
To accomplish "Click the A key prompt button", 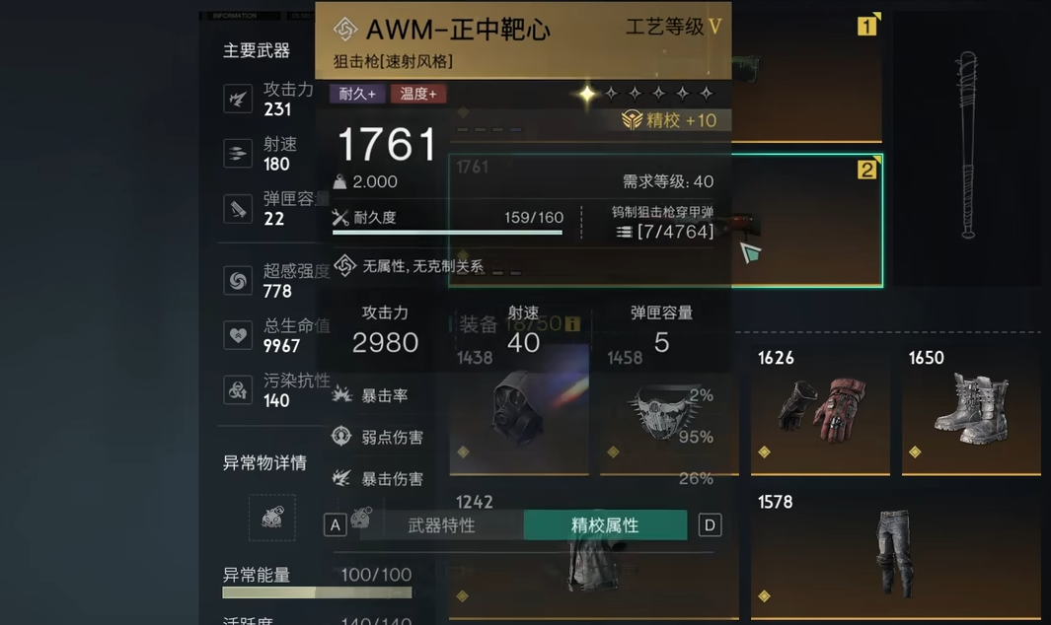I will click(x=336, y=525).
